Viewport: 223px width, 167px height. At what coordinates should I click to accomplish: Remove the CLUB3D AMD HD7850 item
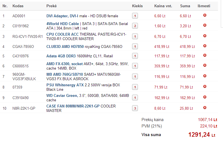[205, 46]
